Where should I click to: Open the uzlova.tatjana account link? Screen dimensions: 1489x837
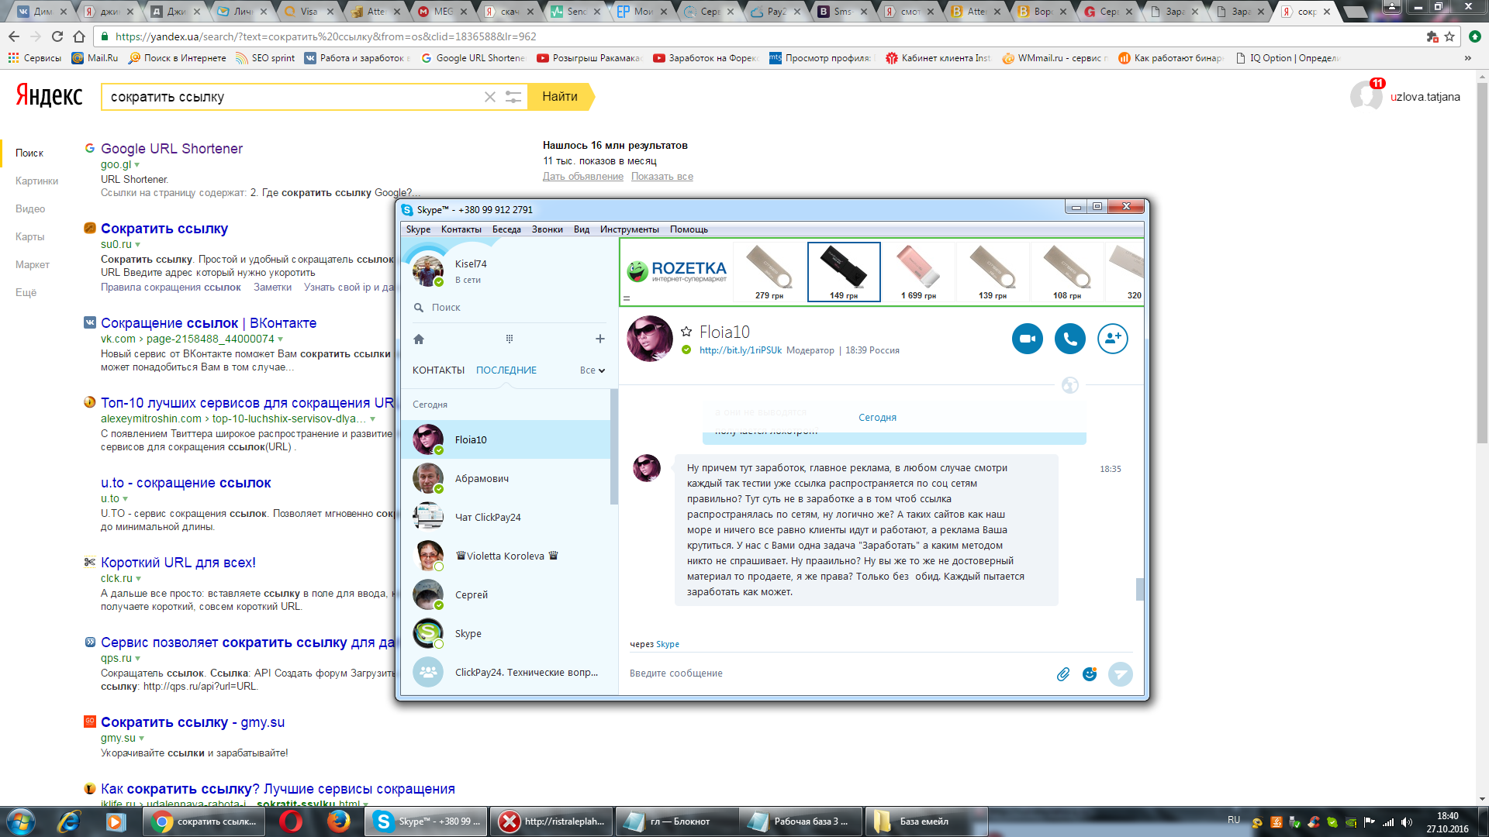click(x=1425, y=97)
